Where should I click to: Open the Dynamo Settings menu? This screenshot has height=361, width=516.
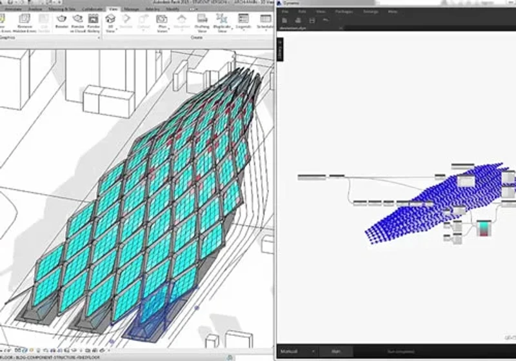click(370, 12)
